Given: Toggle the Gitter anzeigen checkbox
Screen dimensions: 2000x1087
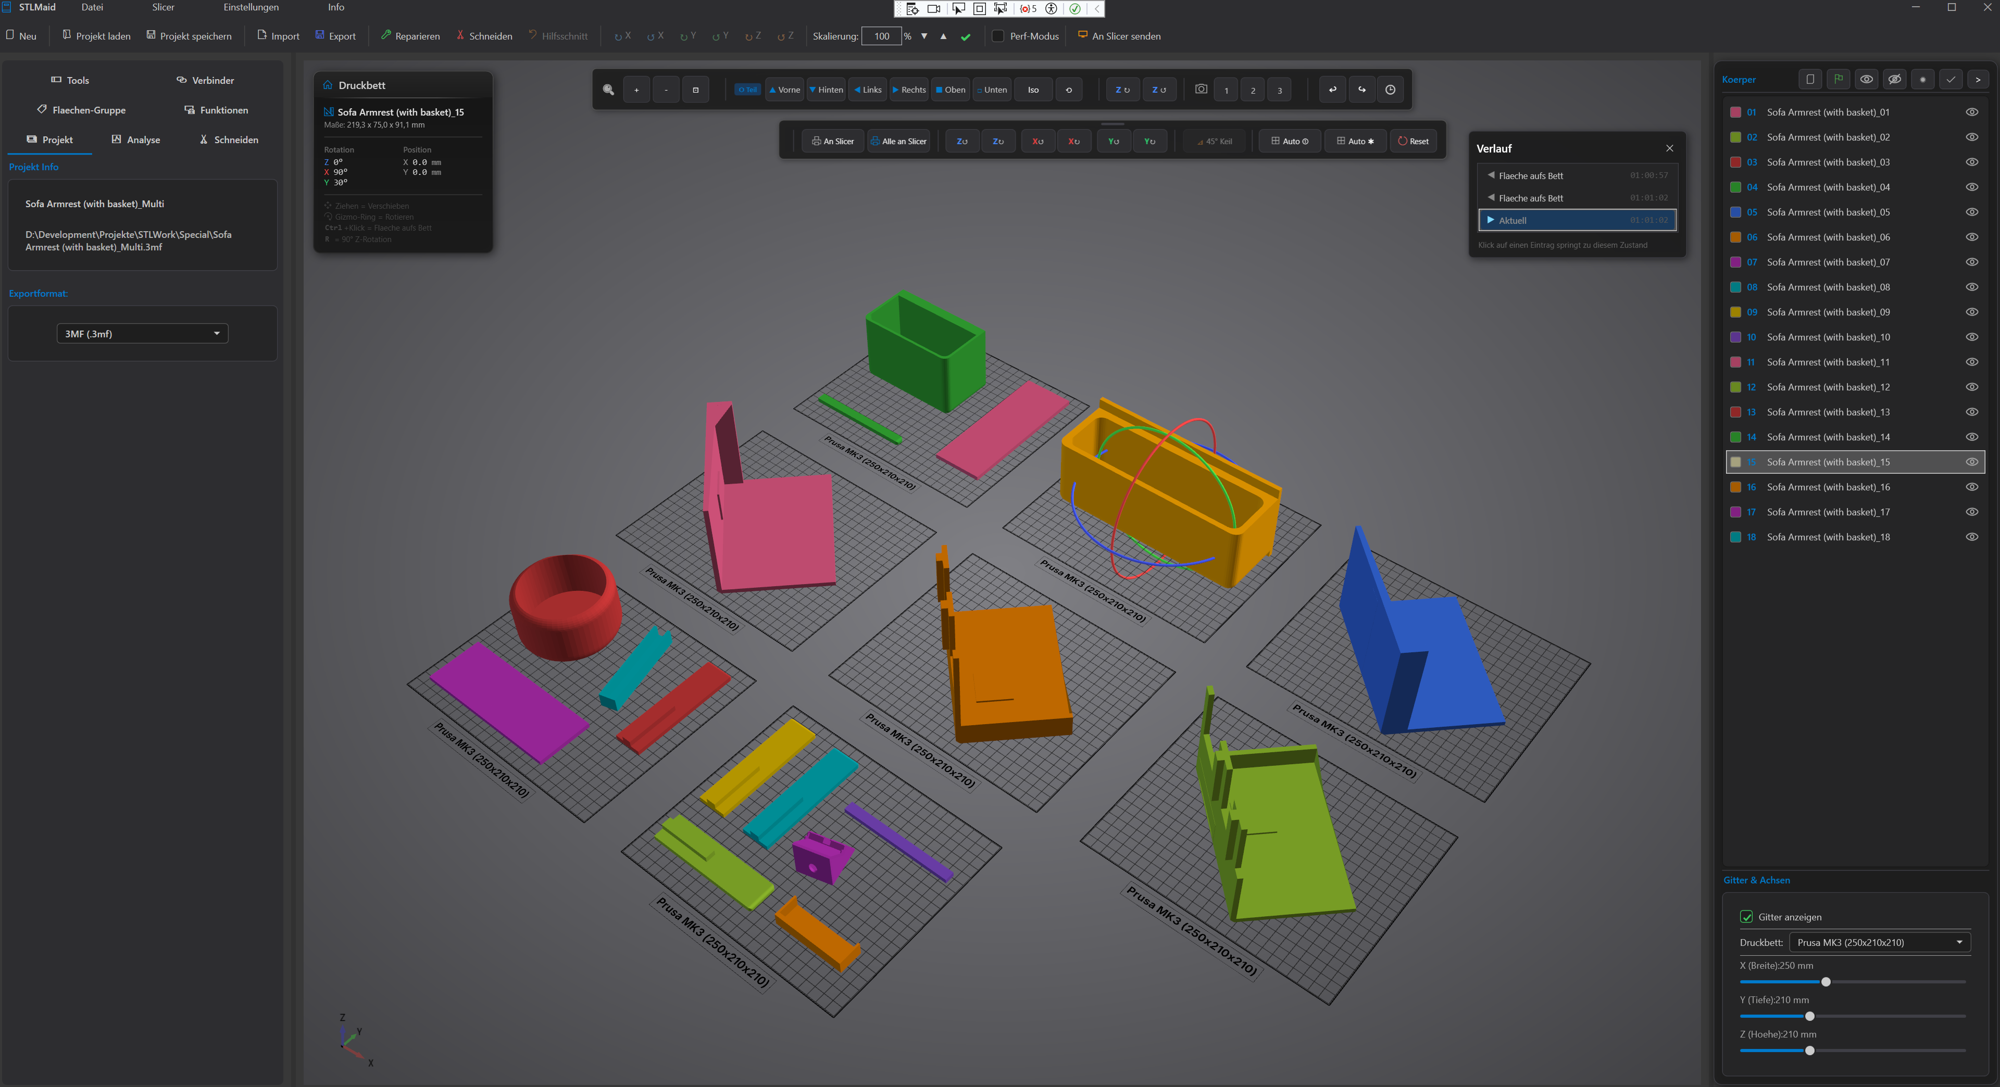Looking at the screenshot, I should coord(1746,916).
